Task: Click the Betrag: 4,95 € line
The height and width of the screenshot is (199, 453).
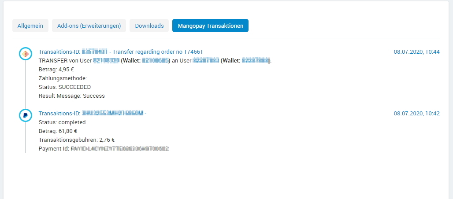Action: tap(56, 69)
